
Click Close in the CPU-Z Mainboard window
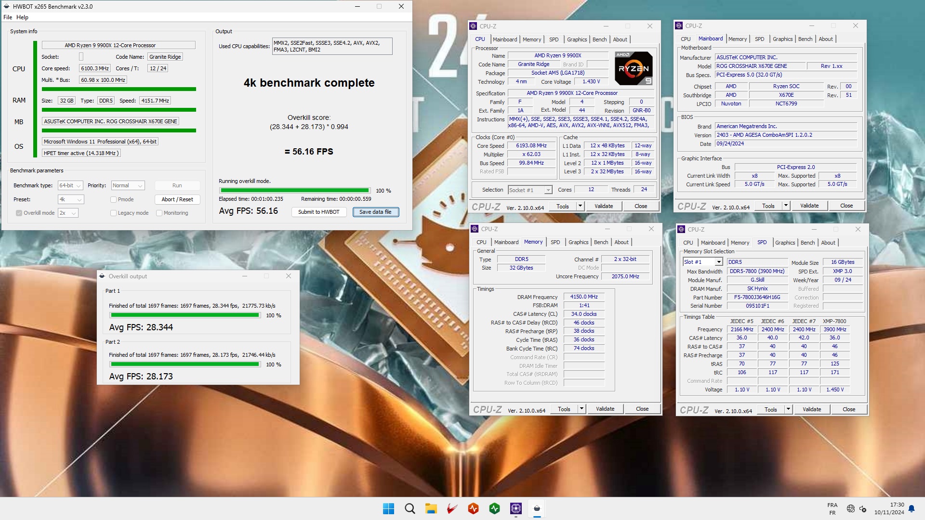[x=846, y=206]
